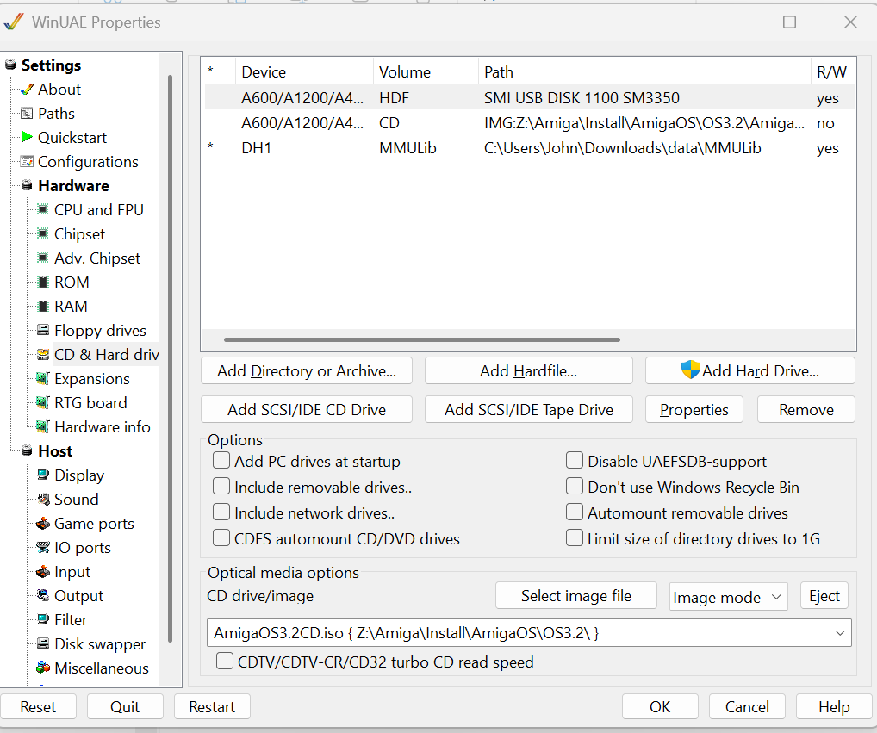Enable Add PC drives at startup
This screenshot has width=877, height=733.
coord(222,461)
